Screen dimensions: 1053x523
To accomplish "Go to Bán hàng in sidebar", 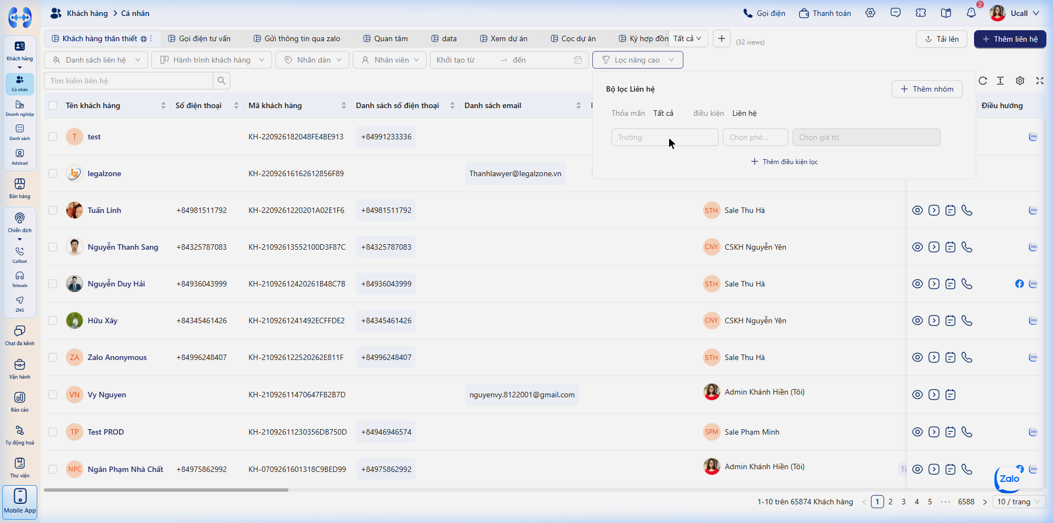I will 20,188.
